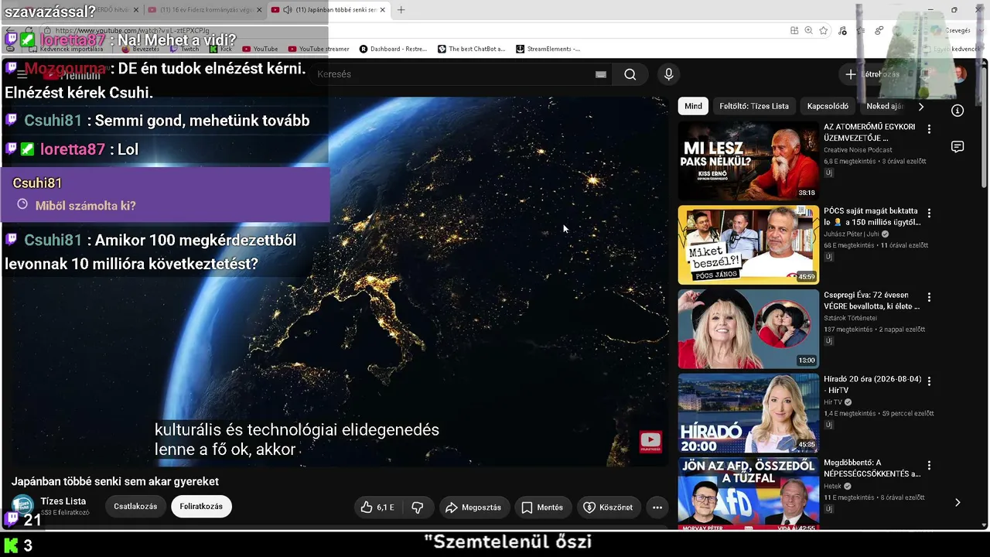This screenshot has width=990, height=557.
Task: Save video with the Mentés button
Action: [x=542, y=507]
